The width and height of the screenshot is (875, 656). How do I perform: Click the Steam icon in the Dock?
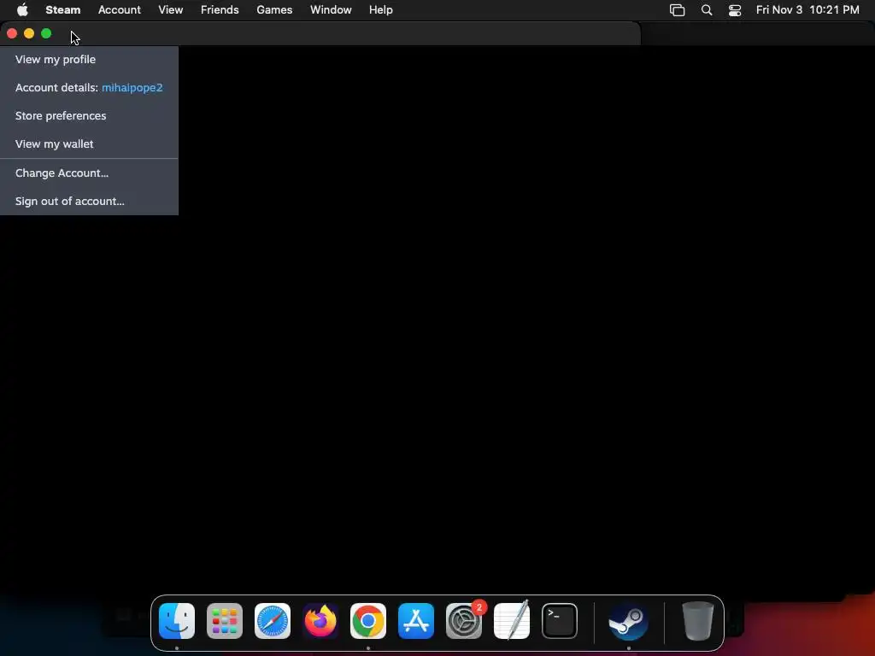click(628, 621)
